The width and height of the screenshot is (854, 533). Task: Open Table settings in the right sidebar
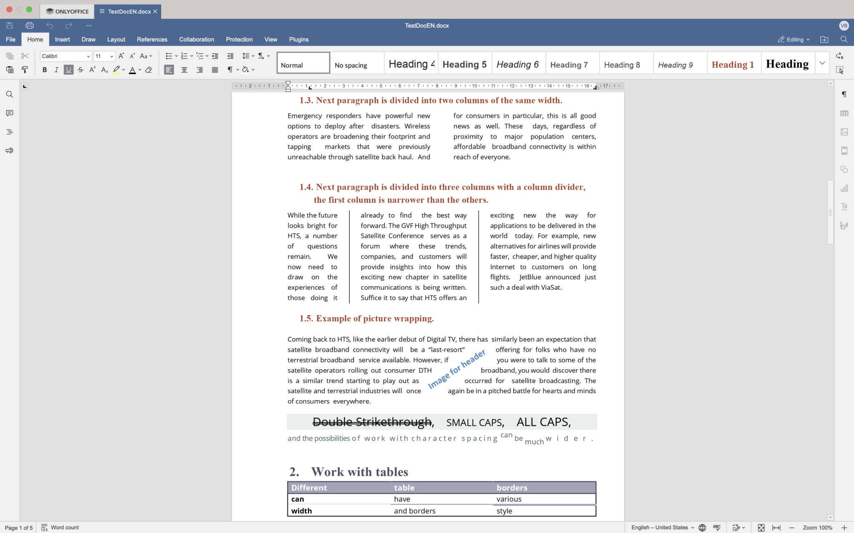[844, 113]
